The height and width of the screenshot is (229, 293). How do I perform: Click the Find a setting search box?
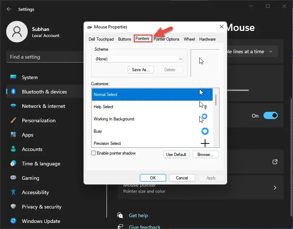pyautogui.click(x=45, y=57)
